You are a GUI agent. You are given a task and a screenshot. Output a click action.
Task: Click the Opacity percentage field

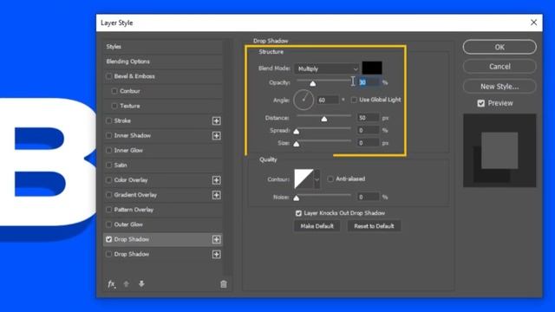click(x=369, y=82)
